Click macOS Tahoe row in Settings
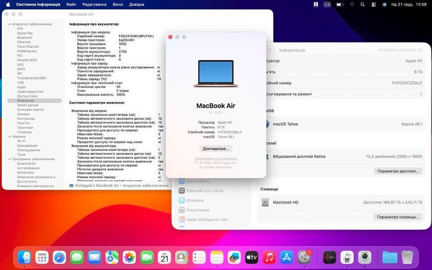The height and width of the screenshot is (270, 432). point(344,124)
